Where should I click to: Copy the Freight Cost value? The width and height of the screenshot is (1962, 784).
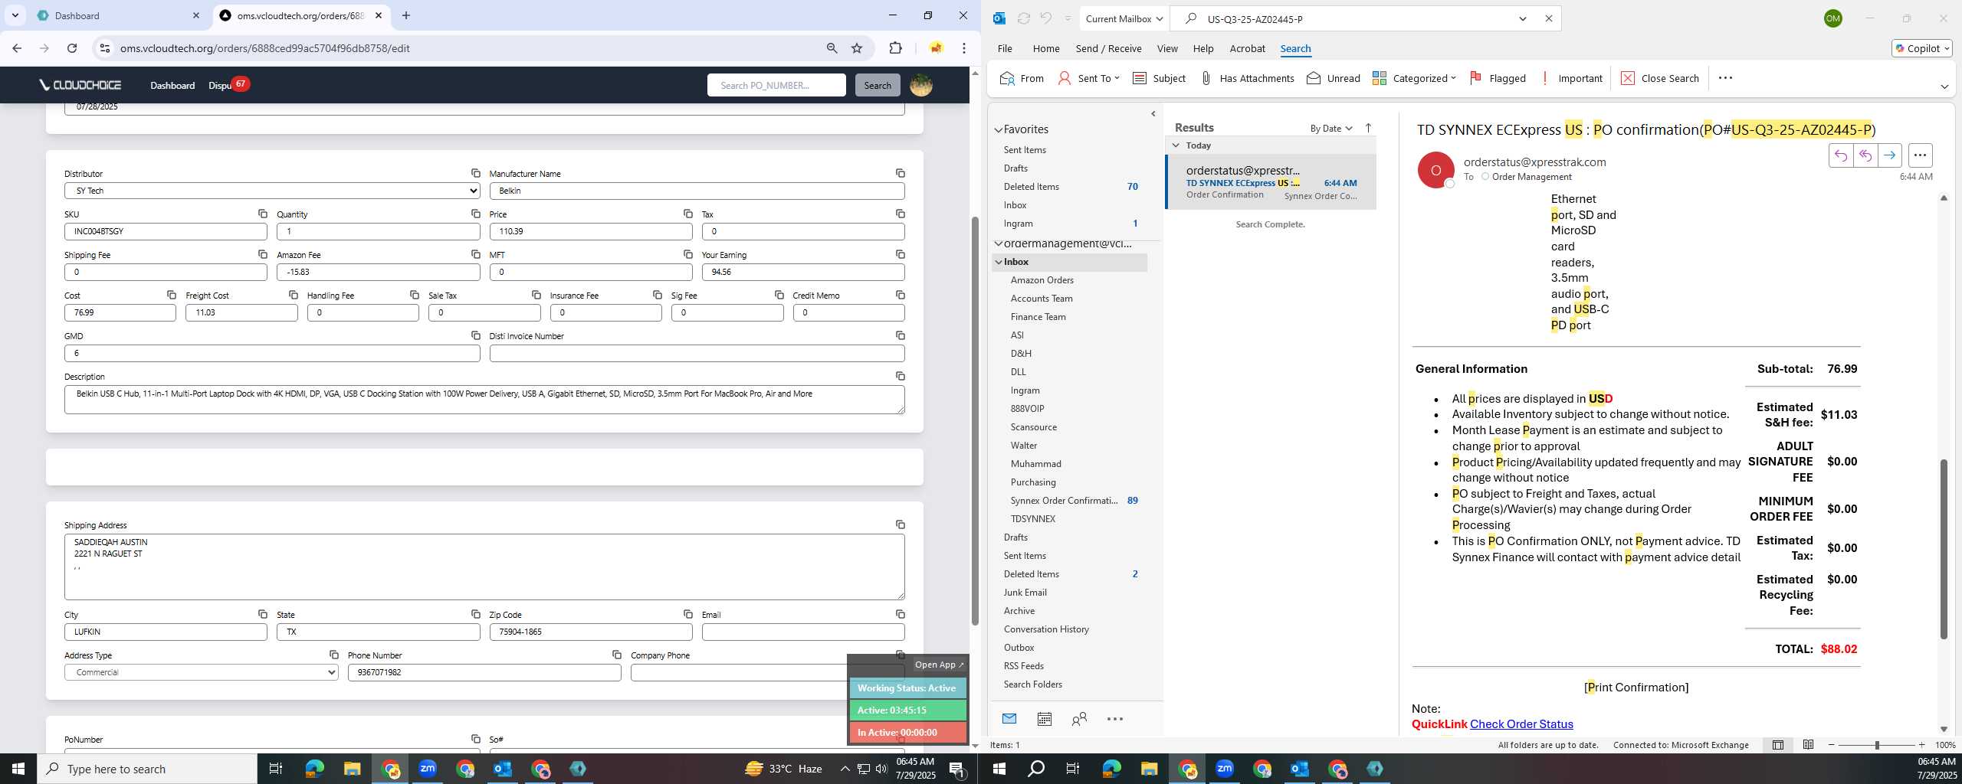(293, 295)
